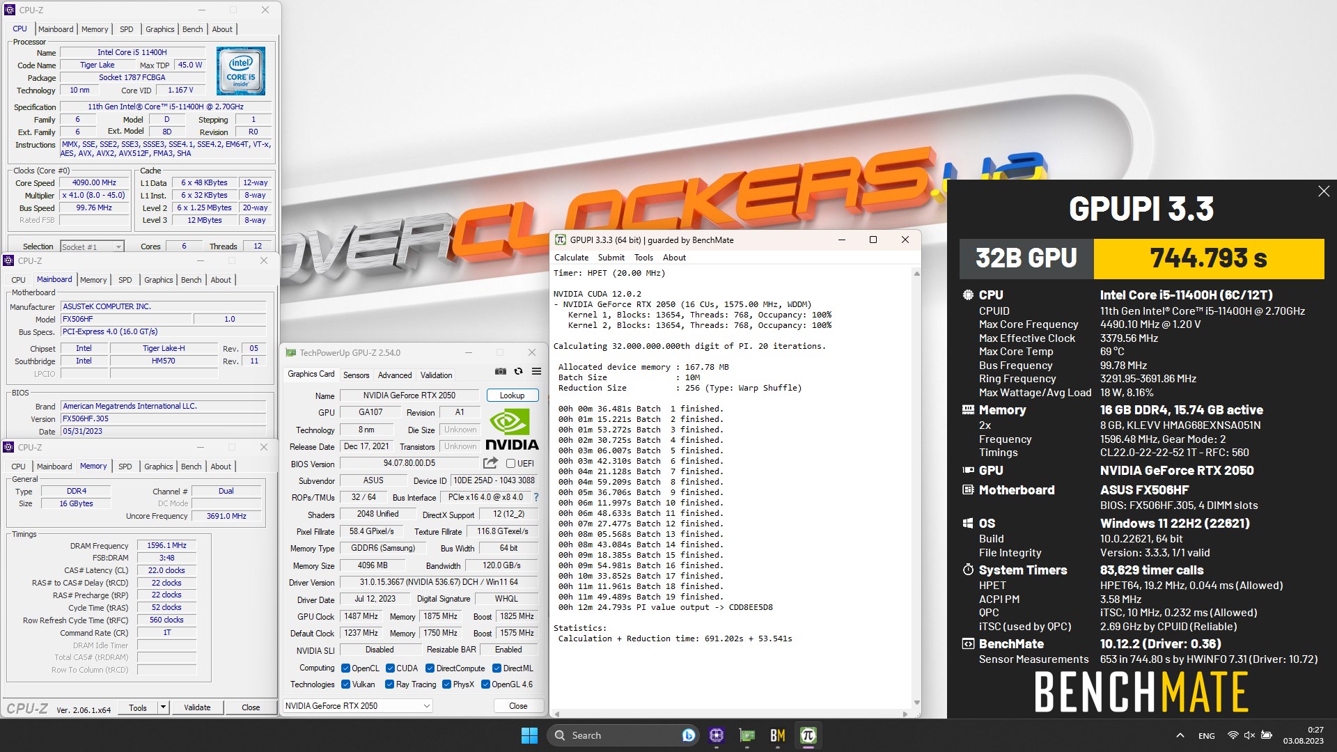Click the GPUPI vertical scrollbar down arrow
The width and height of the screenshot is (1337, 752).
pos(916,703)
